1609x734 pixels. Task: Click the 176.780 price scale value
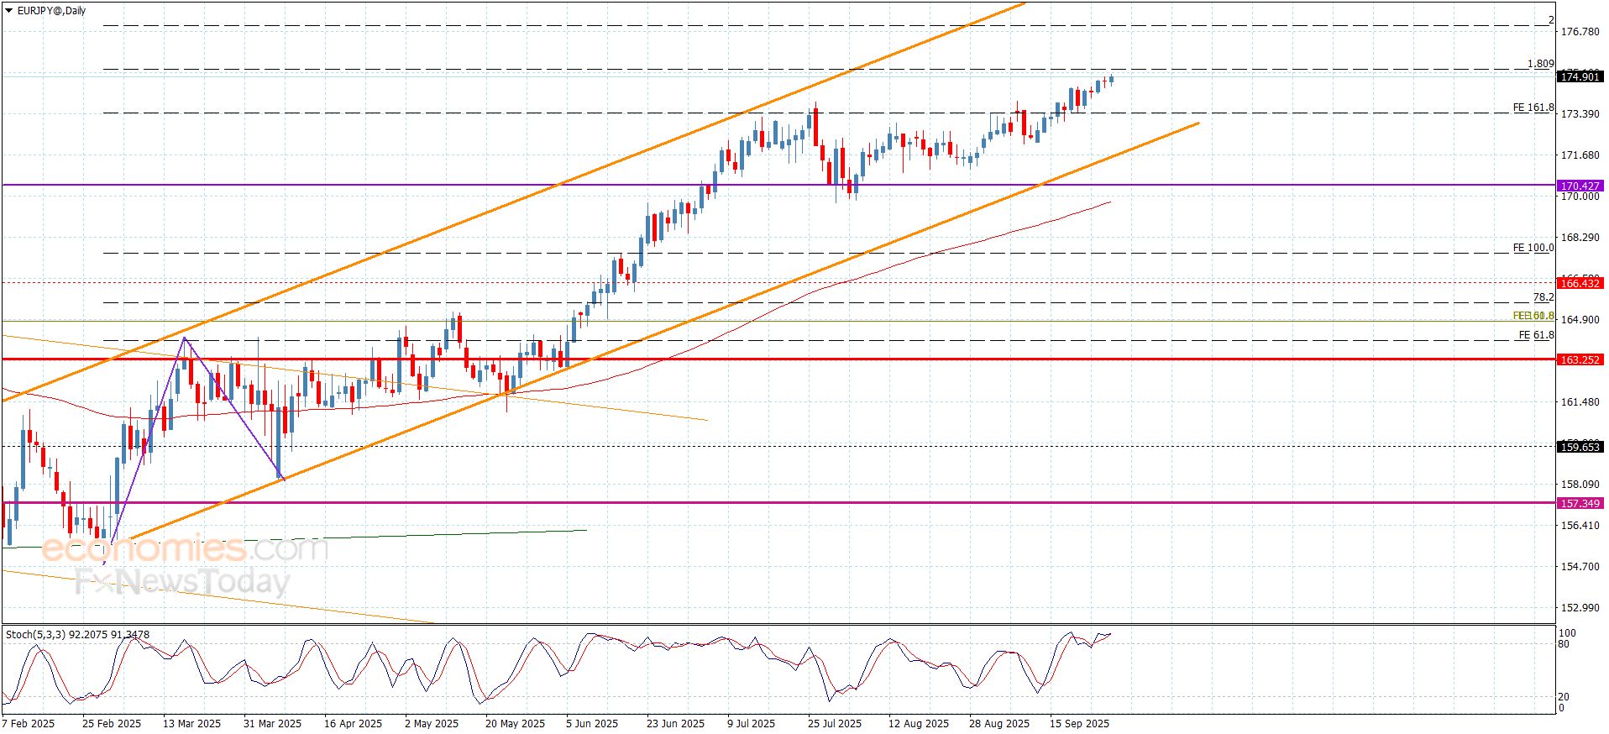click(x=1580, y=32)
